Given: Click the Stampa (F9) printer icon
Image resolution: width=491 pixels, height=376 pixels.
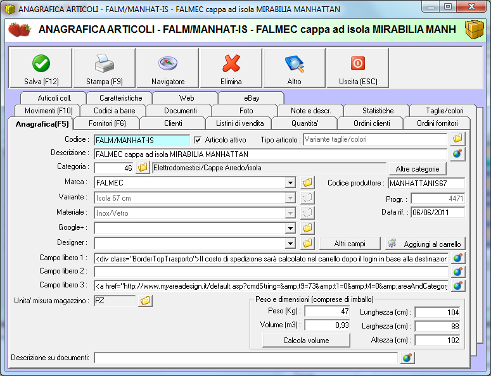Looking at the screenshot, I should tap(105, 64).
